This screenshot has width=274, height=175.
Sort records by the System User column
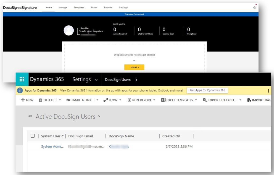pos(51,136)
